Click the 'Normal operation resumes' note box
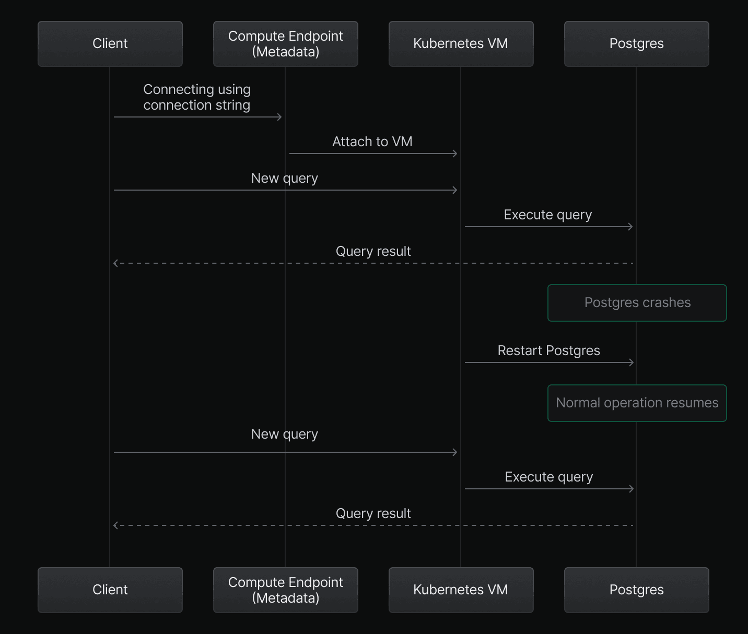This screenshot has width=748, height=634. pos(637,403)
